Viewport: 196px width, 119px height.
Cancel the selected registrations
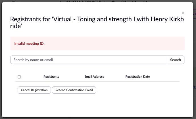(34, 90)
